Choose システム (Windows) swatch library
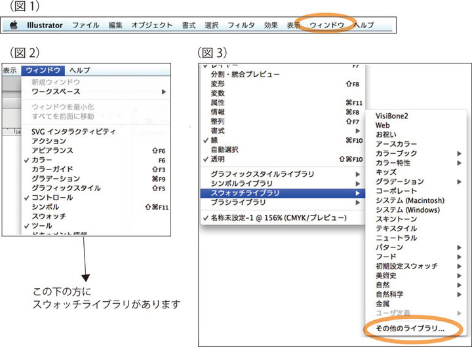This screenshot has width=472, height=347. 416,210
